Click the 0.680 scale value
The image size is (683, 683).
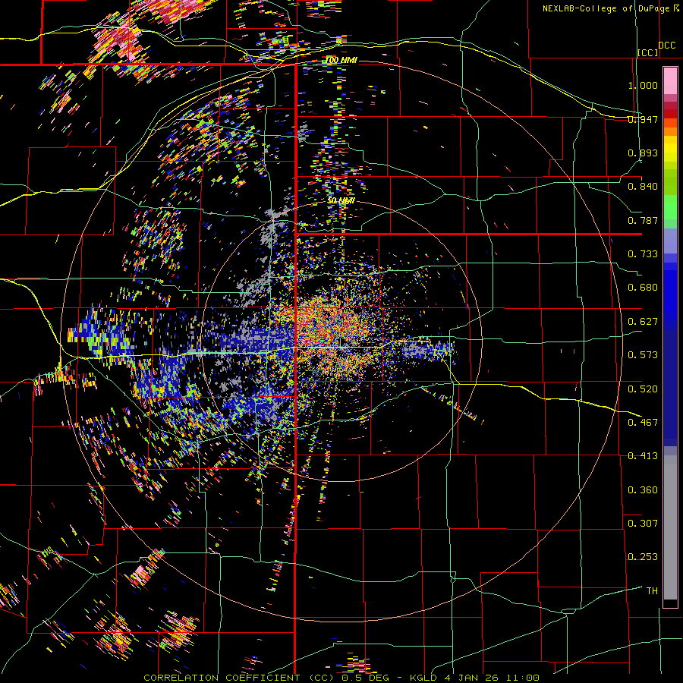point(643,288)
